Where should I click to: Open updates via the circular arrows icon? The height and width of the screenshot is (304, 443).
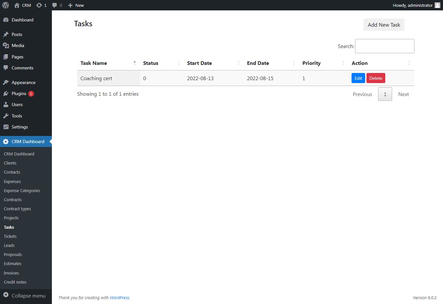39,5
